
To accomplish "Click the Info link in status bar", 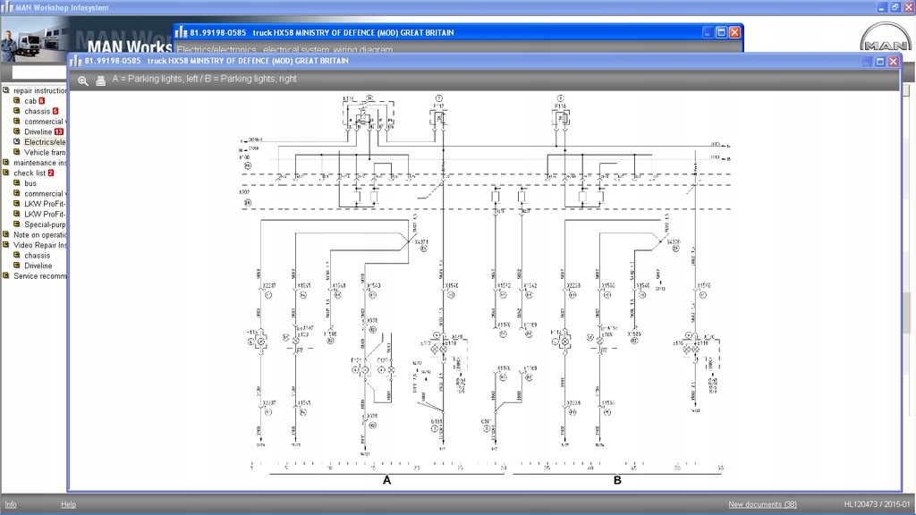I will pyautogui.click(x=11, y=504).
